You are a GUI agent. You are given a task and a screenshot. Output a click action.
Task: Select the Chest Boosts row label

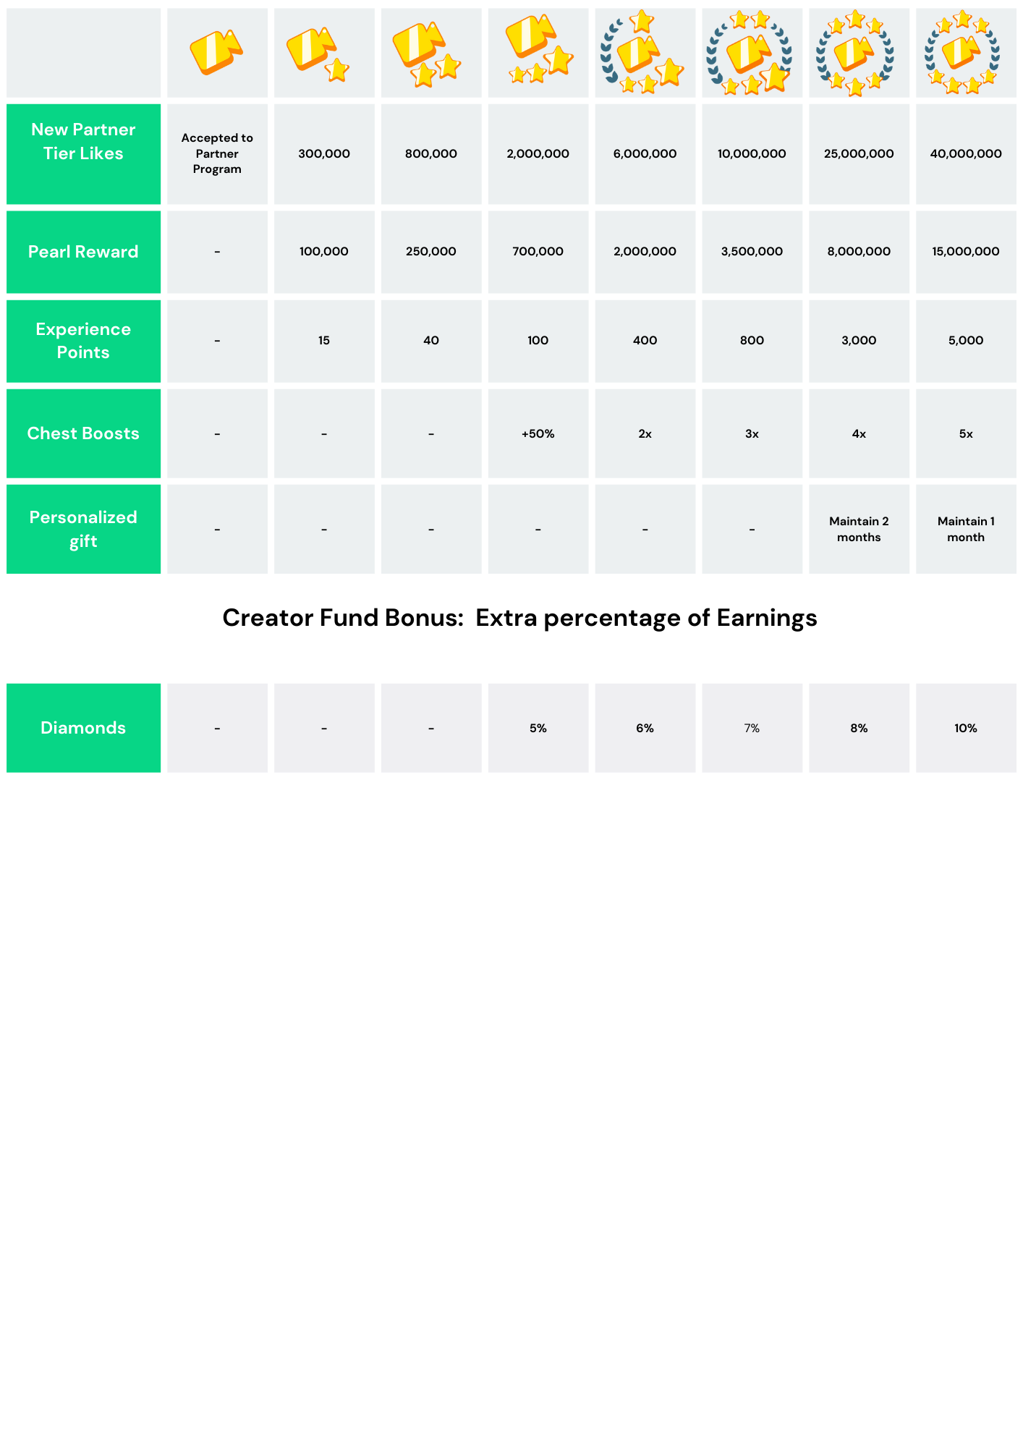click(x=83, y=433)
